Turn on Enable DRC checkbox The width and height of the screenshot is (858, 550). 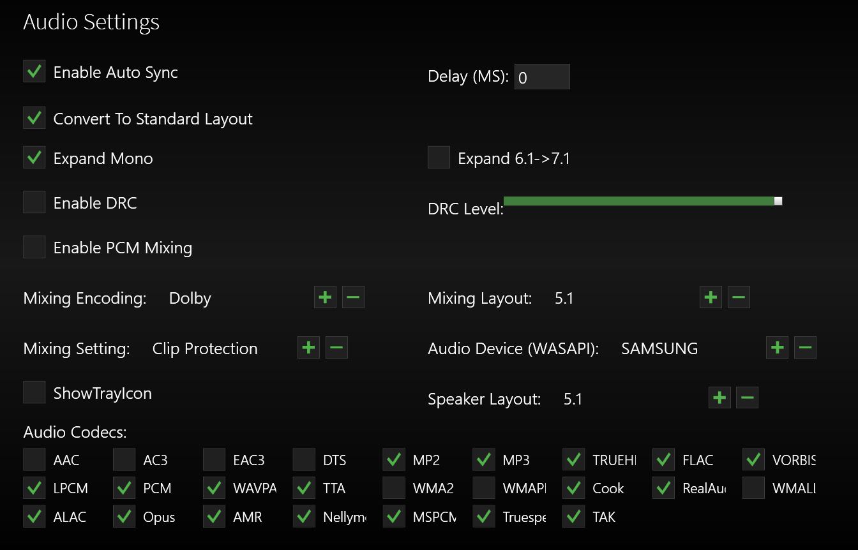[x=34, y=202]
